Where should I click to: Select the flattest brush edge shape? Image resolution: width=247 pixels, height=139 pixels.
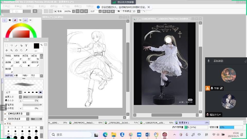[x=41, y=92]
